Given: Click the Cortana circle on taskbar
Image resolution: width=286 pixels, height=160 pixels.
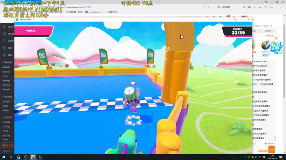Looking at the screenshot, I should click(11, 157).
